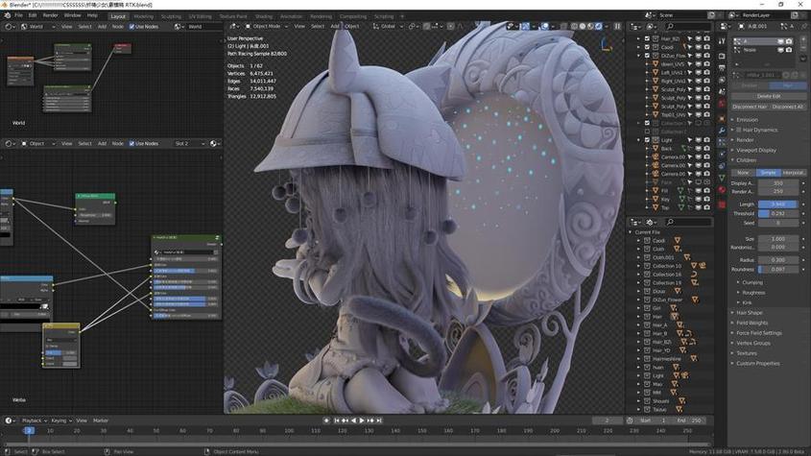
Task: Open the File menu
Action: (18, 15)
